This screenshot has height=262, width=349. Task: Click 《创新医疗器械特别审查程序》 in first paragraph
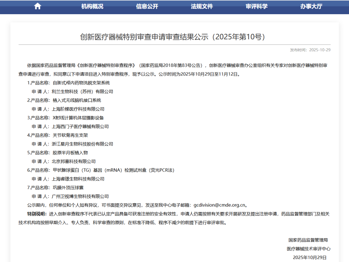click(x=106, y=65)
